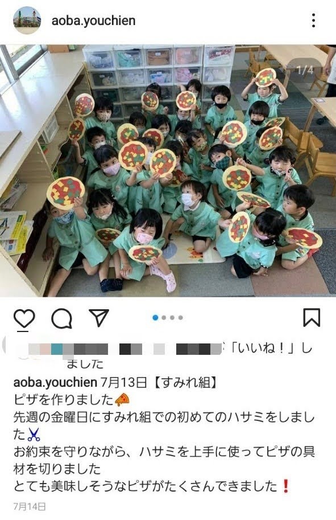The width and height of the screenshot is (336, 520).
Task: Click aoba.youchien username in the caption
Action: 55,382
